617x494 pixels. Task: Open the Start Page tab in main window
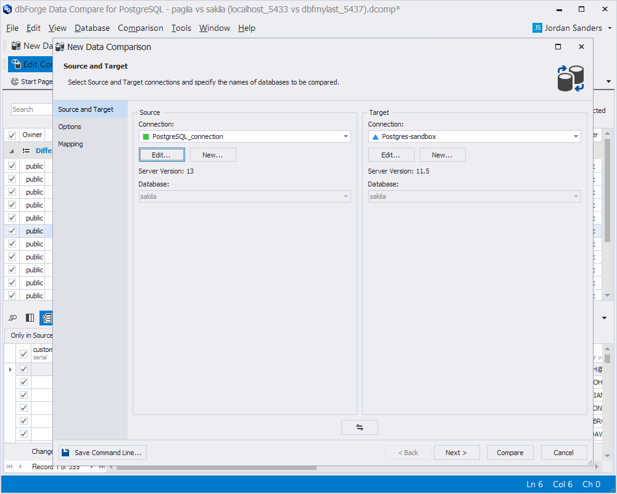click(x=32, y=82)
